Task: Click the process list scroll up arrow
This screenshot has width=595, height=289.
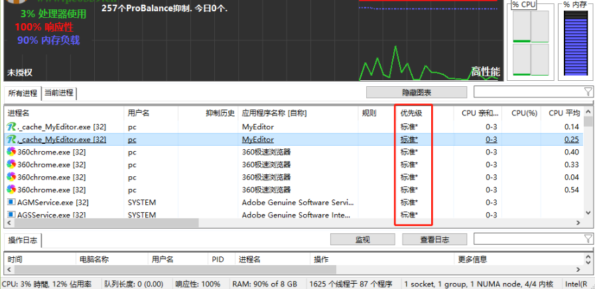Action: [x=588, y=111]
